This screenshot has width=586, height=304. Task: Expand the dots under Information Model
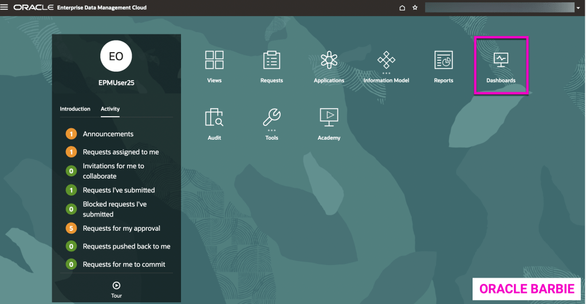386,73
